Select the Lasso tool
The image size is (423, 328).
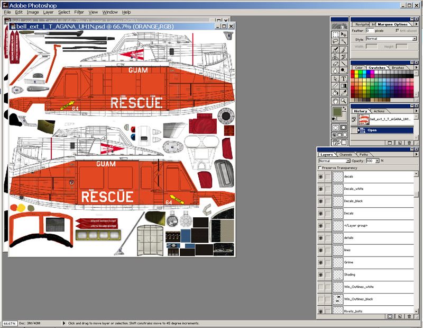(x=335, y=41)
